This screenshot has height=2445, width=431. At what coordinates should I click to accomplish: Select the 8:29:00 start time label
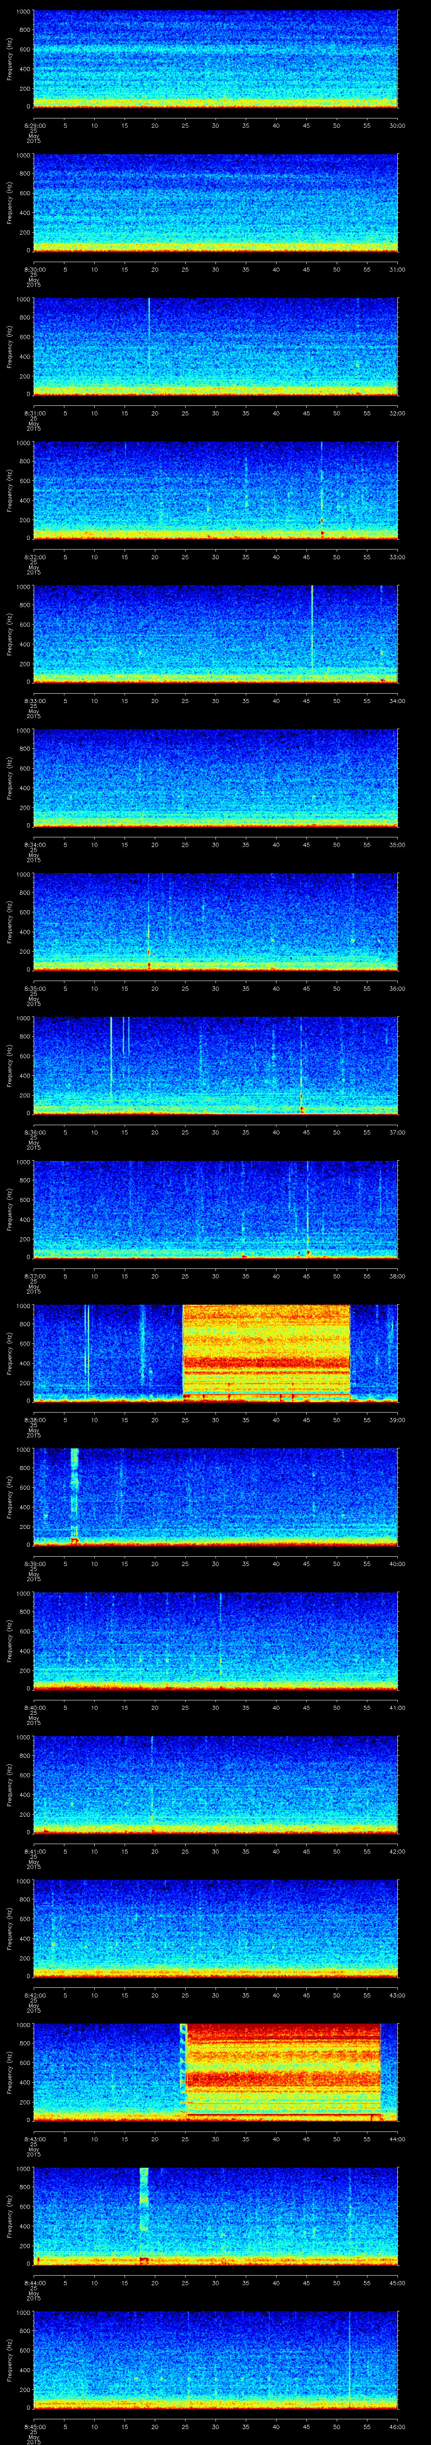pos(33,125)
